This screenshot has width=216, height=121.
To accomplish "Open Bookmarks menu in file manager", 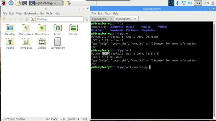I will pyautogui.click(x=31, y=13).
